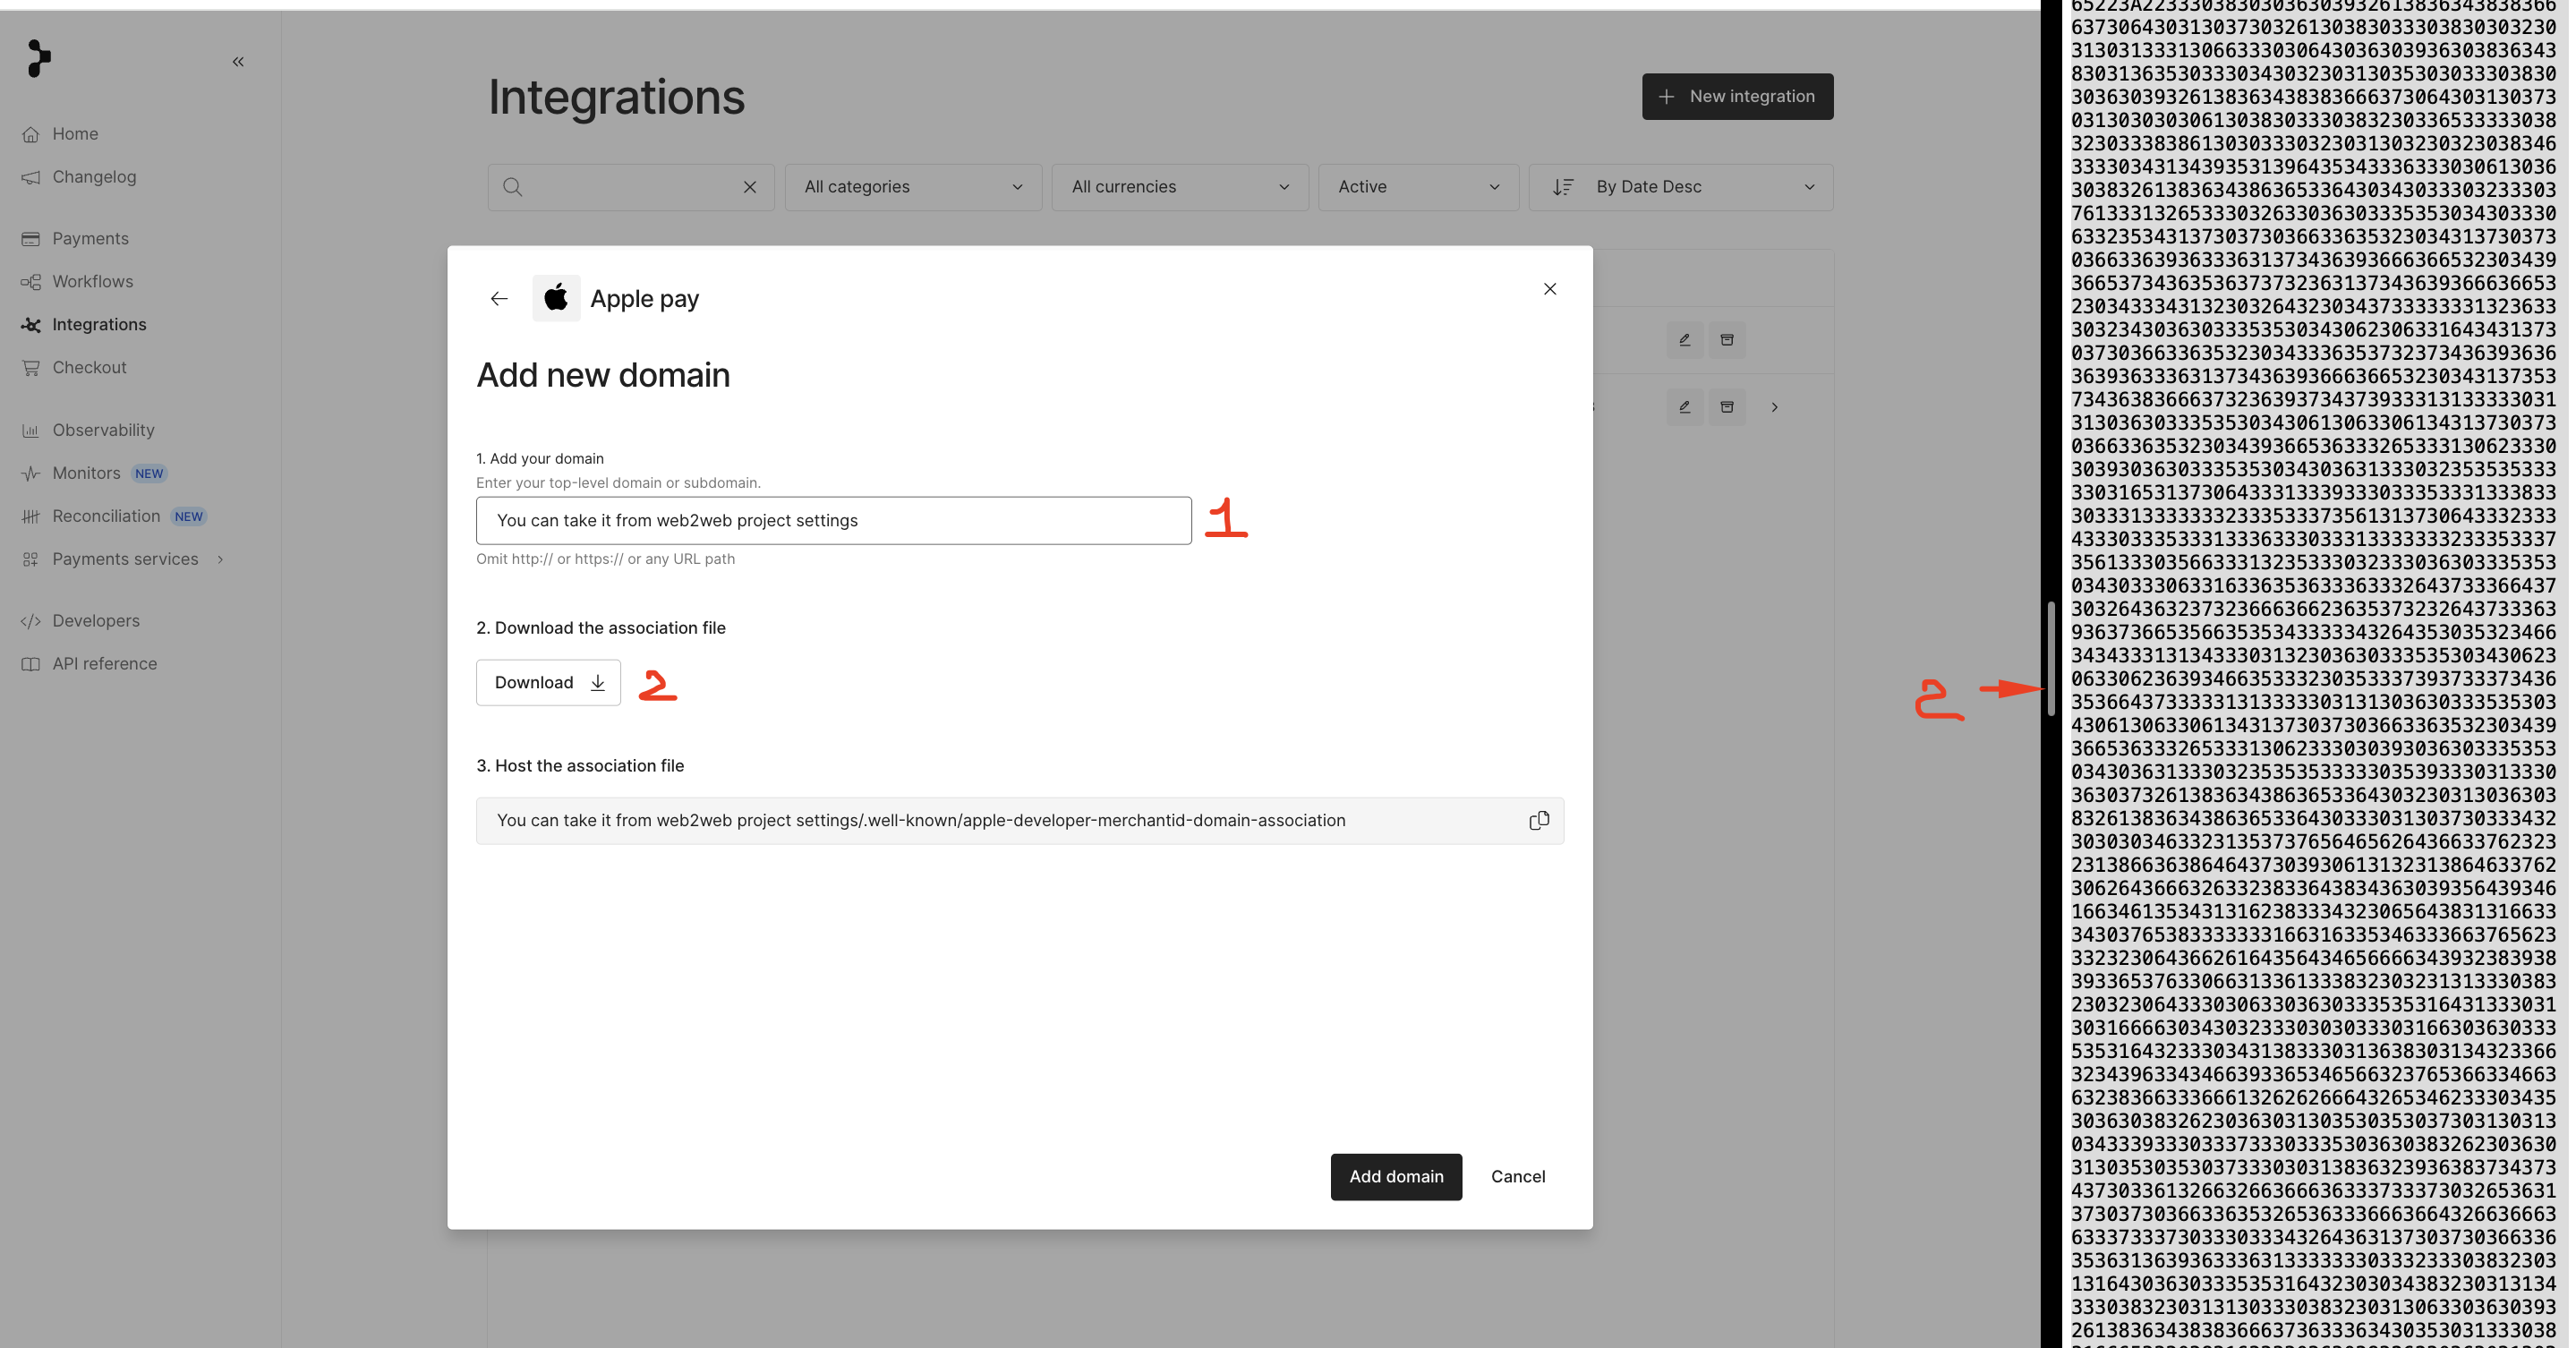Clear the search field with X icon

[750, 187]
